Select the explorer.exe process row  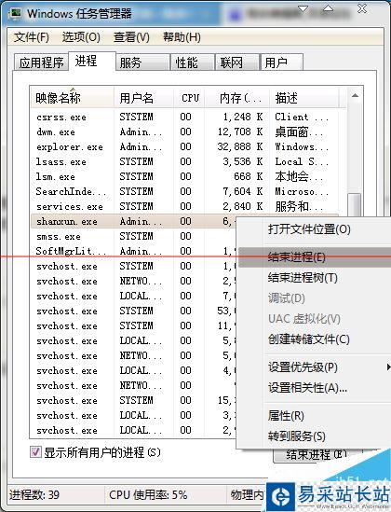click(x=184, y=147)
